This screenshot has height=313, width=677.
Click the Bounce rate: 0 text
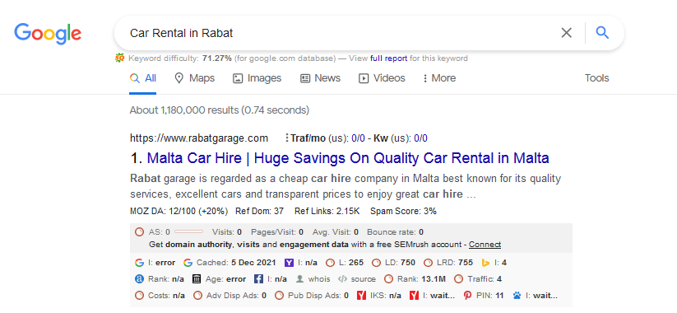(395, 232)
